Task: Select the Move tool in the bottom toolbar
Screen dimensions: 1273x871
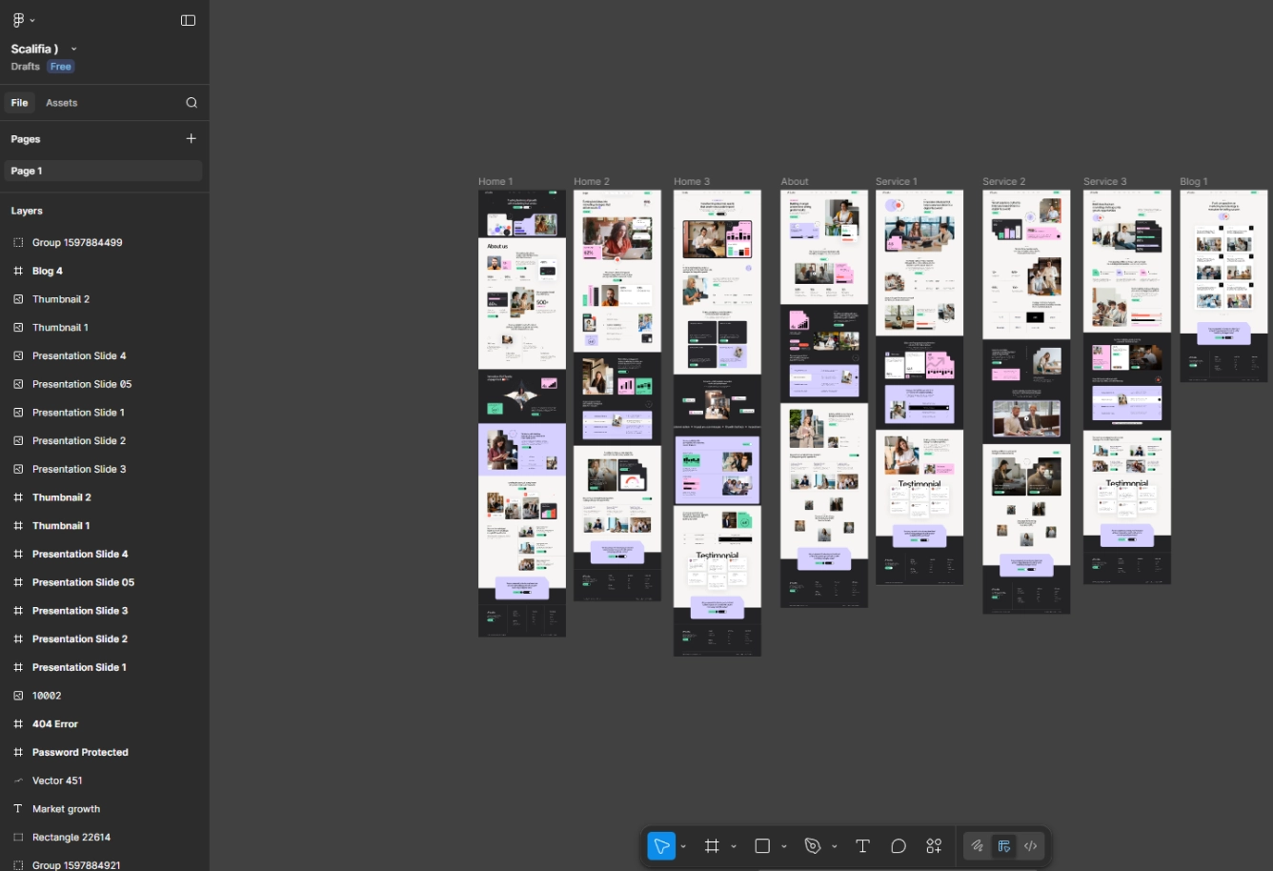Action: click(661, 846)
